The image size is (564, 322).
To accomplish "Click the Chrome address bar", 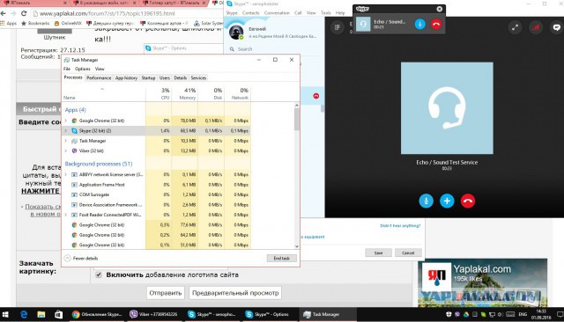I will point(126,14).
